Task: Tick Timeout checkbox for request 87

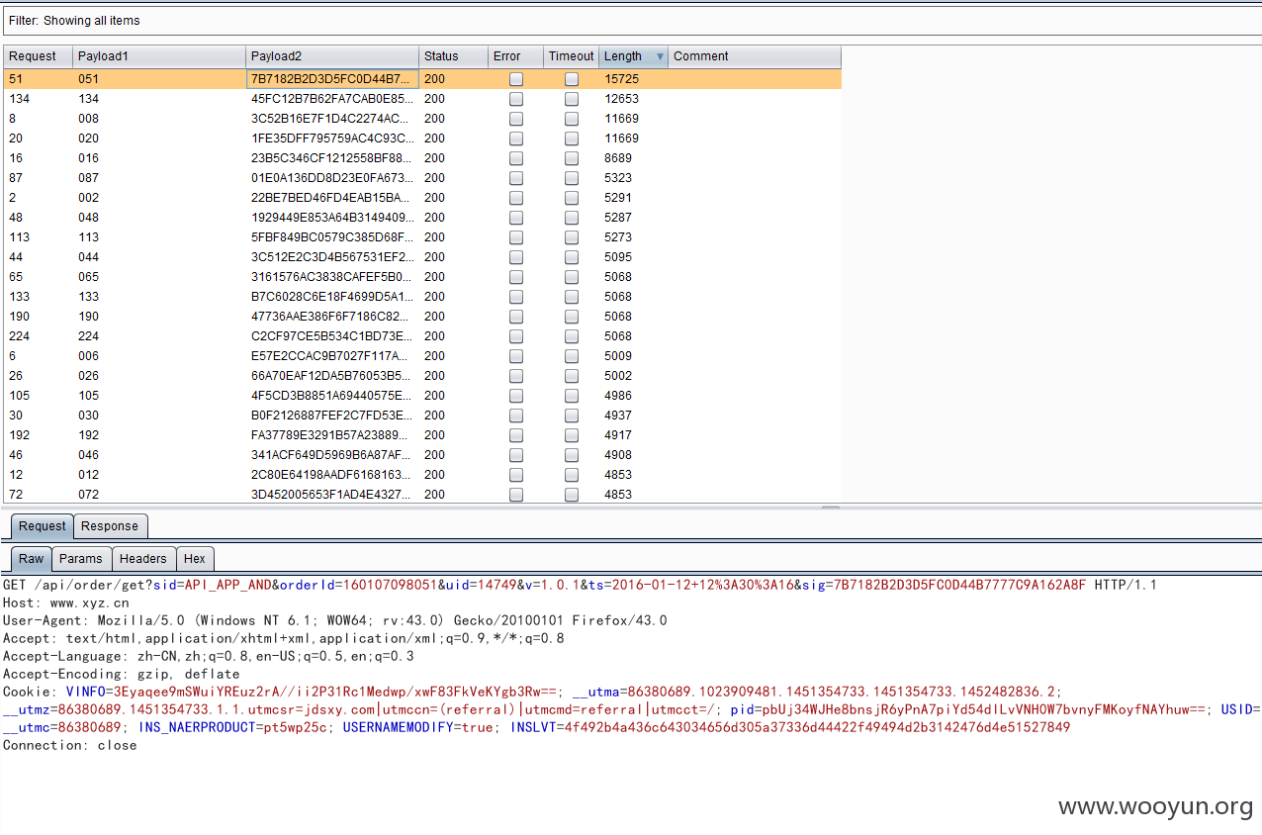Action: pos(572,178)
